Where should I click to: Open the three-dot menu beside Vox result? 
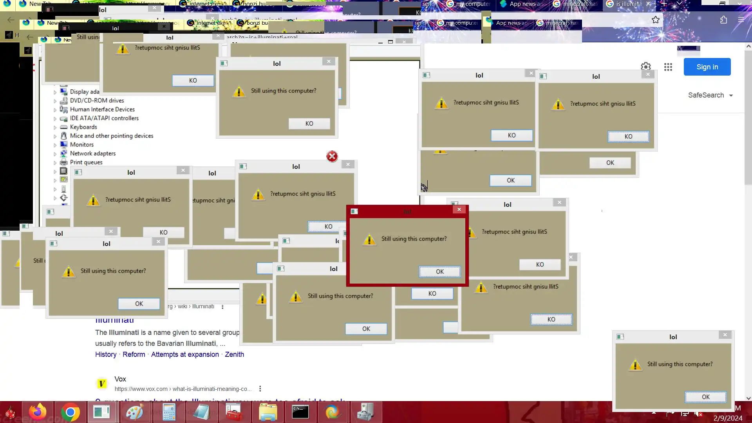tap(260, 389)
